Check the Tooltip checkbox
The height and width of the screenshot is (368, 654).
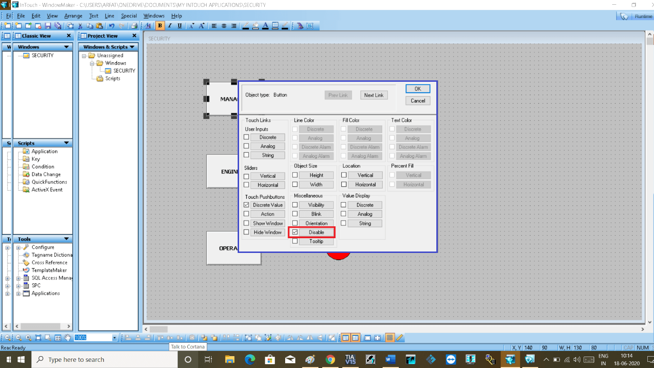coord(295,241)
